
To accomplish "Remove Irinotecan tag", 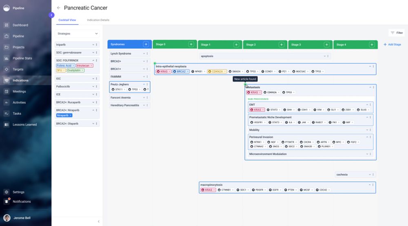I will (x=91, y=66).
